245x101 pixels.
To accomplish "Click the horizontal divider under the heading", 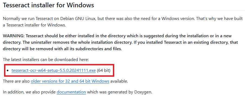I will 122,11.
